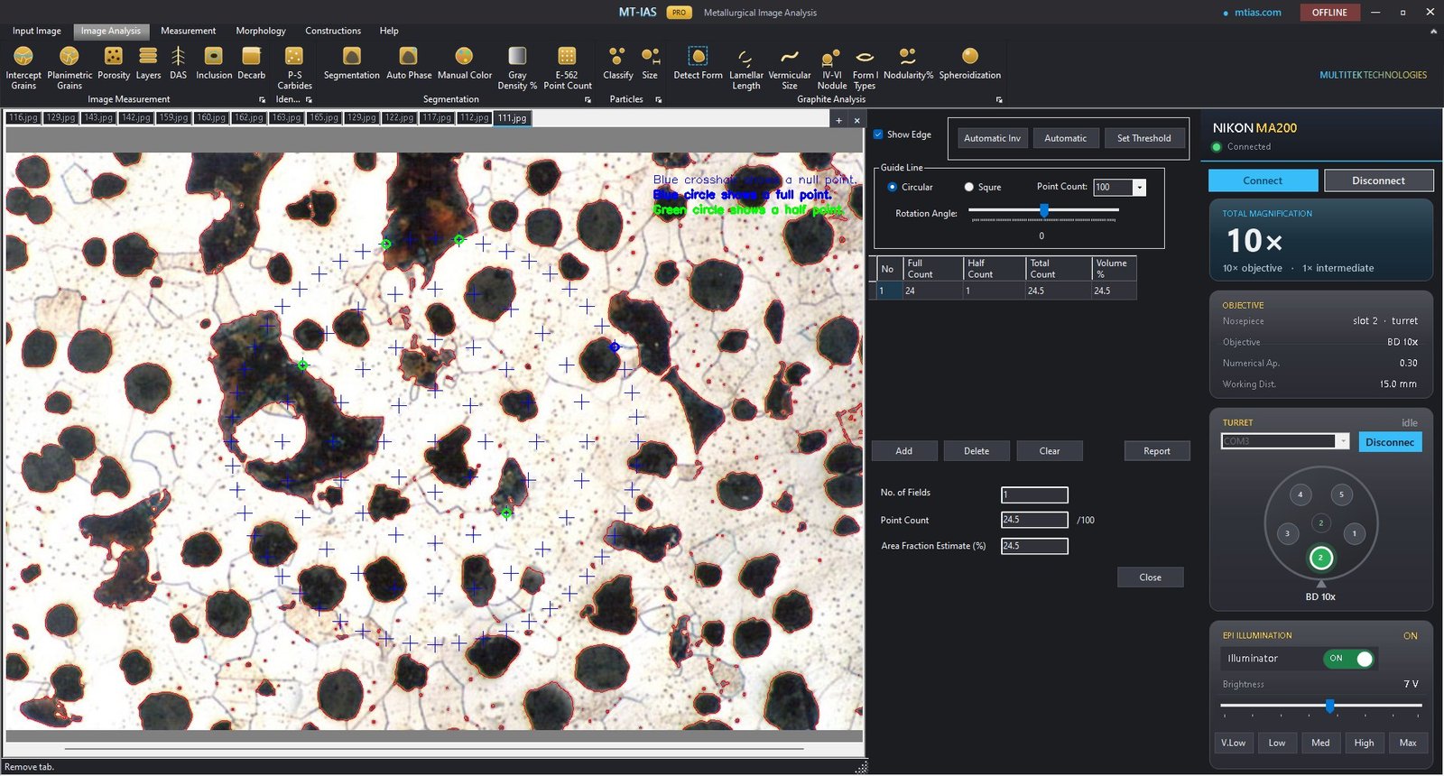
Task: Switch to the 116.jpg image tab
Action: (23, 118)
